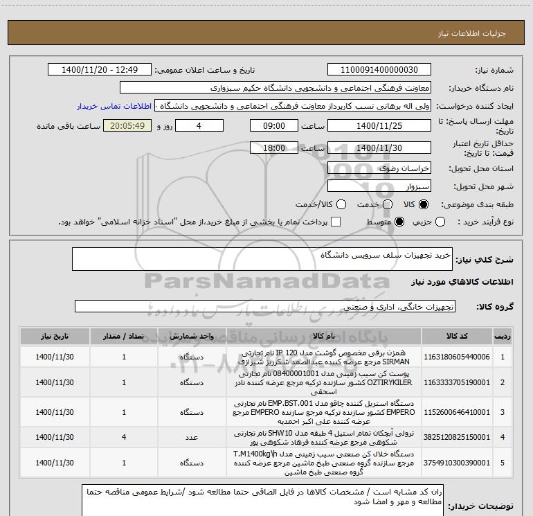Viewport: 533px width, 516px height.
Task: Click the delivery province field خراسان رضوی
Action: coord(379,168)
